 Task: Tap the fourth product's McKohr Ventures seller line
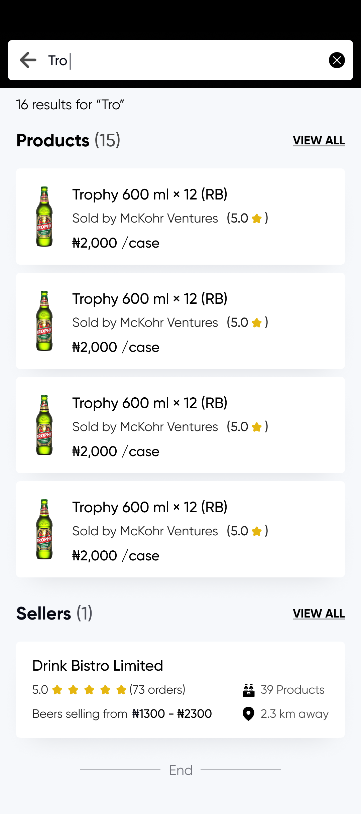pos(145,531)
